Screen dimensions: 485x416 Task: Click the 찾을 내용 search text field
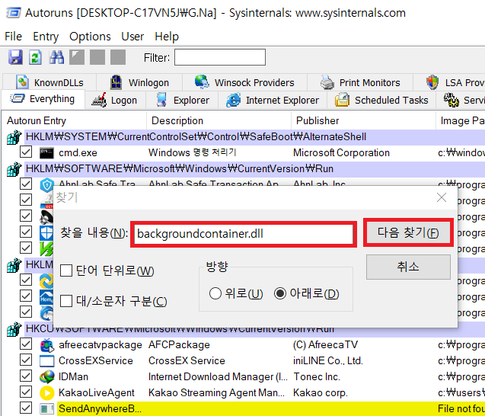244,234
